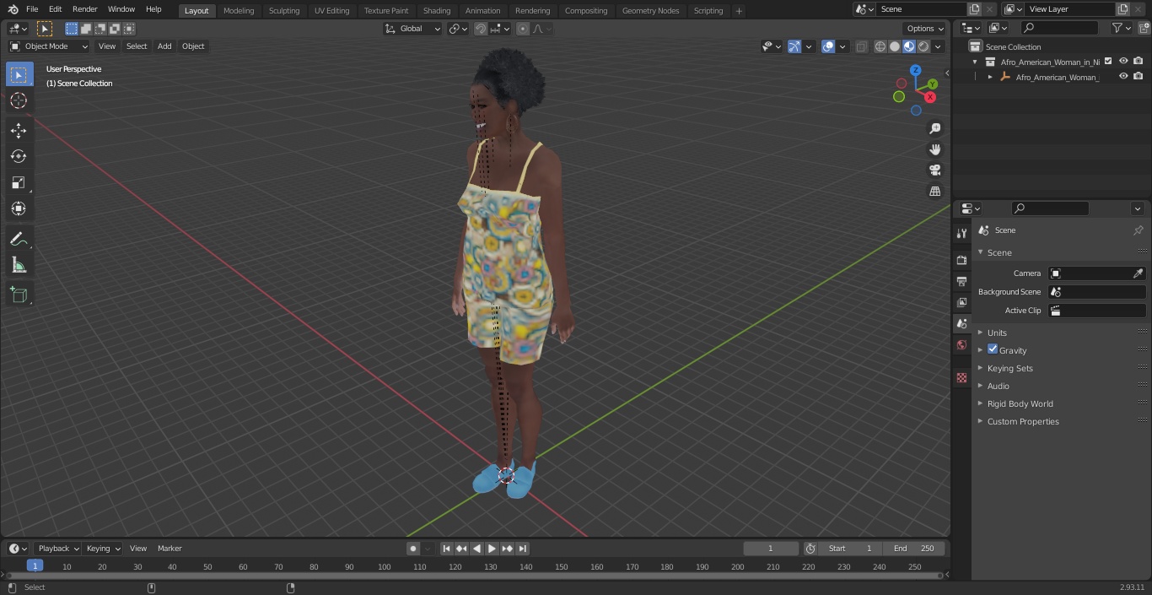Open the timeline Marker menu
Viewport: 1152px width, 595px height.
click(170, 549)
